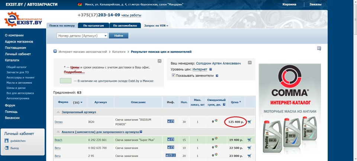Sort by the Цена column header

pyautogui.click(x=236, y=102)
